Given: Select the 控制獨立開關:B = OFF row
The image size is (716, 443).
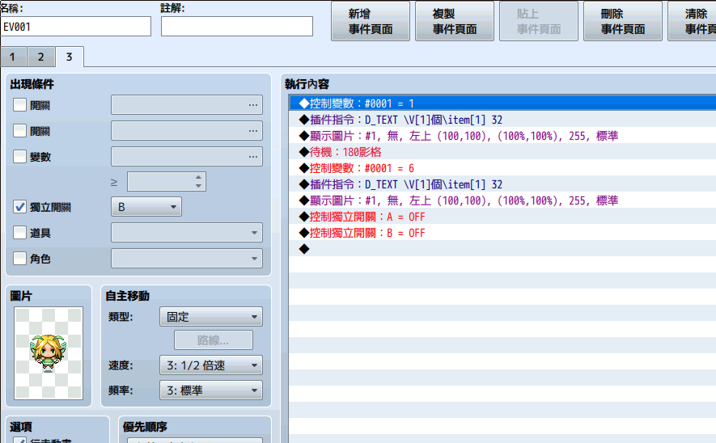Looking at the screenshot, I should click(x=502, y=233).
